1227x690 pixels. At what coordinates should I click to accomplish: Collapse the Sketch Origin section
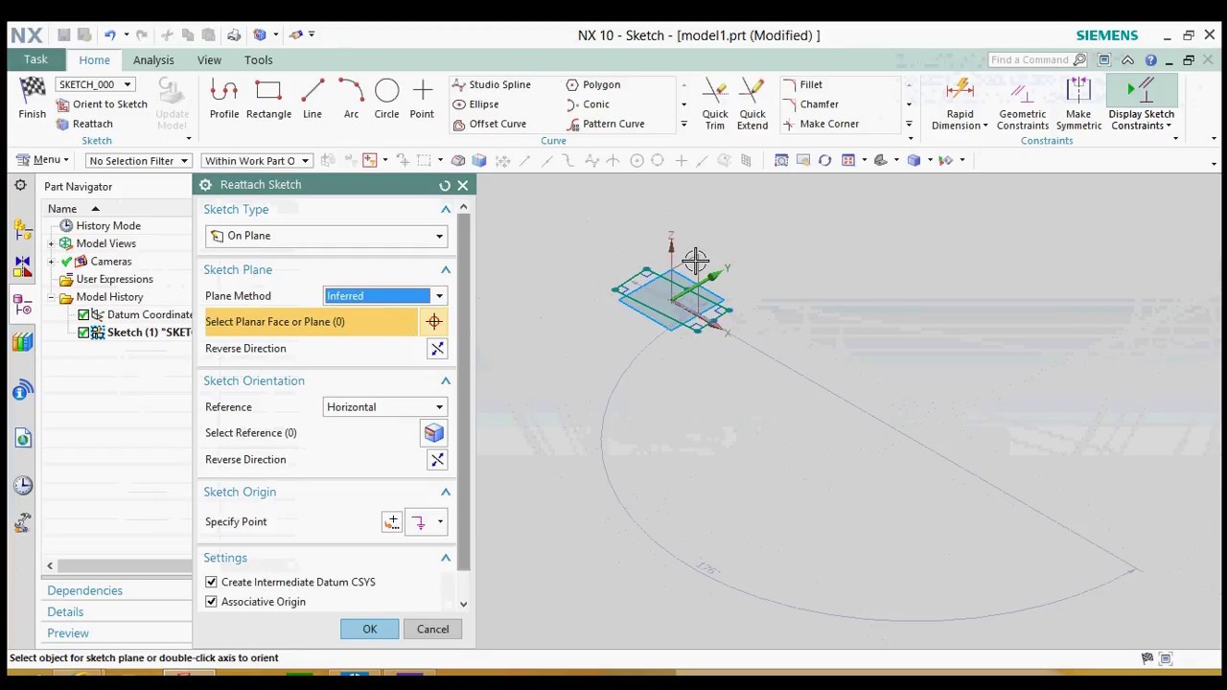446,493
